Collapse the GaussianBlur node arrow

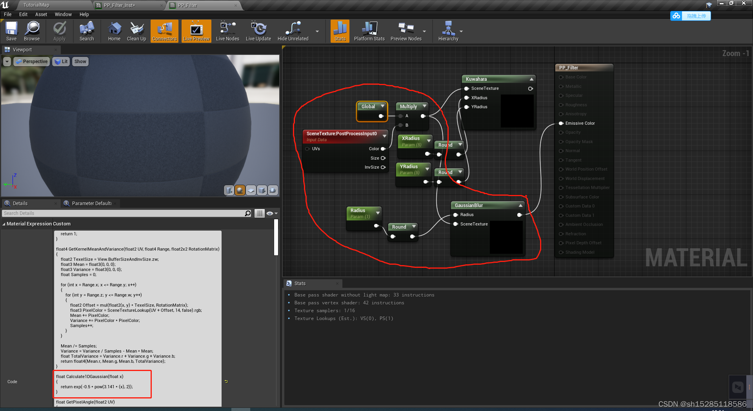click(x=520, y=205)
